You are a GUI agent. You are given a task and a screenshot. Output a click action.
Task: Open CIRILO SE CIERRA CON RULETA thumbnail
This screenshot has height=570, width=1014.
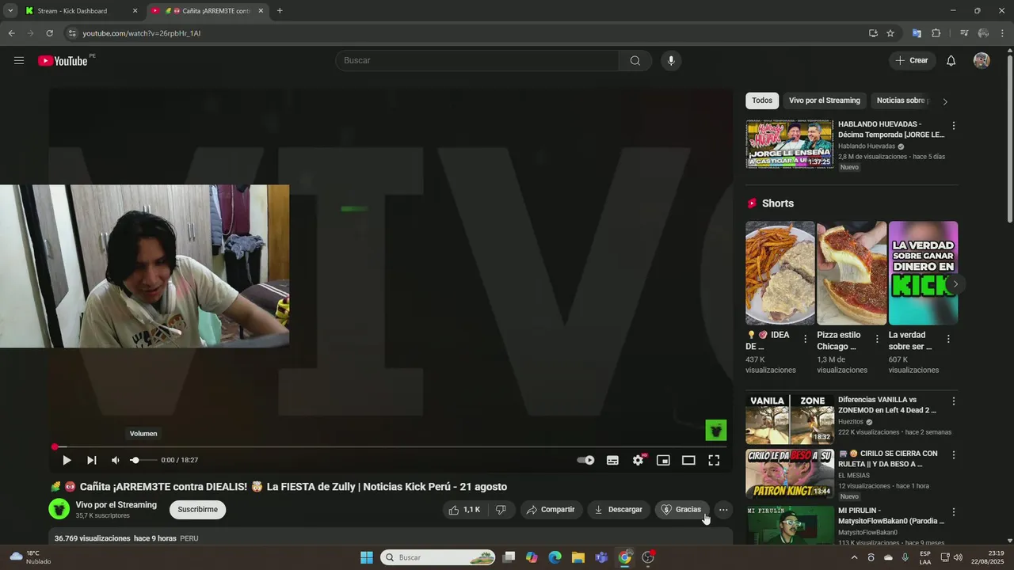790,473
